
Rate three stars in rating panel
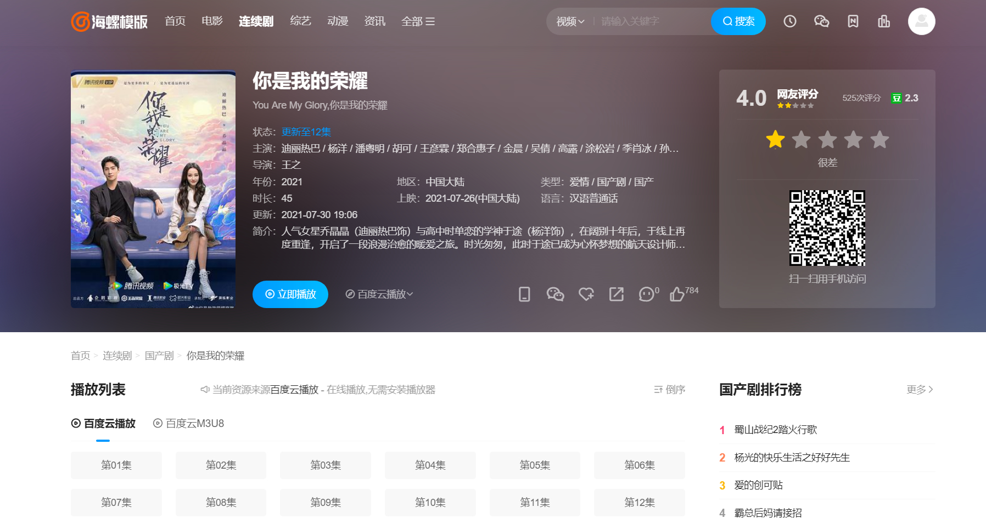[827, 140]
